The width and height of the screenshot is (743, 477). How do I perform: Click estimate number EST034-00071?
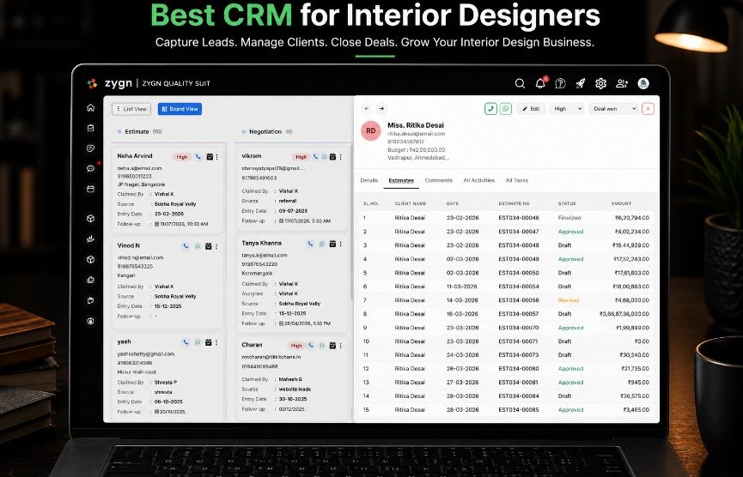[519, 341]
